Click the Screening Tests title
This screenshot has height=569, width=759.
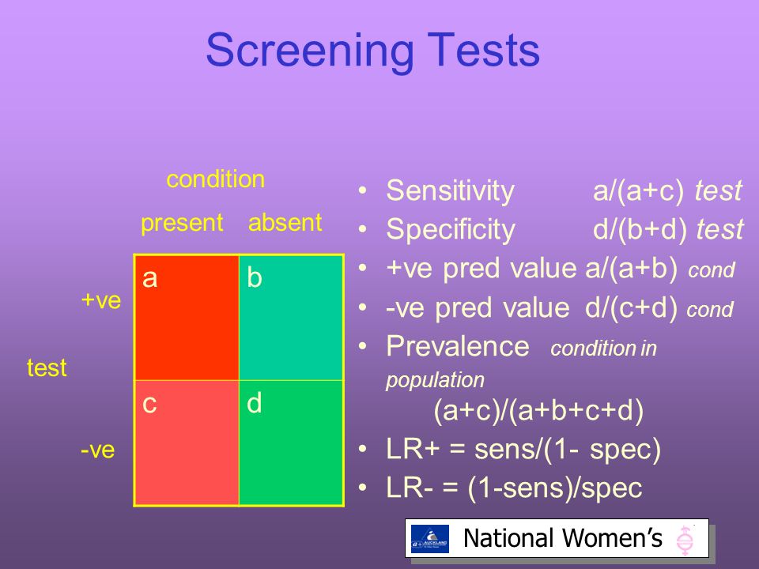[x=372, y=51]
